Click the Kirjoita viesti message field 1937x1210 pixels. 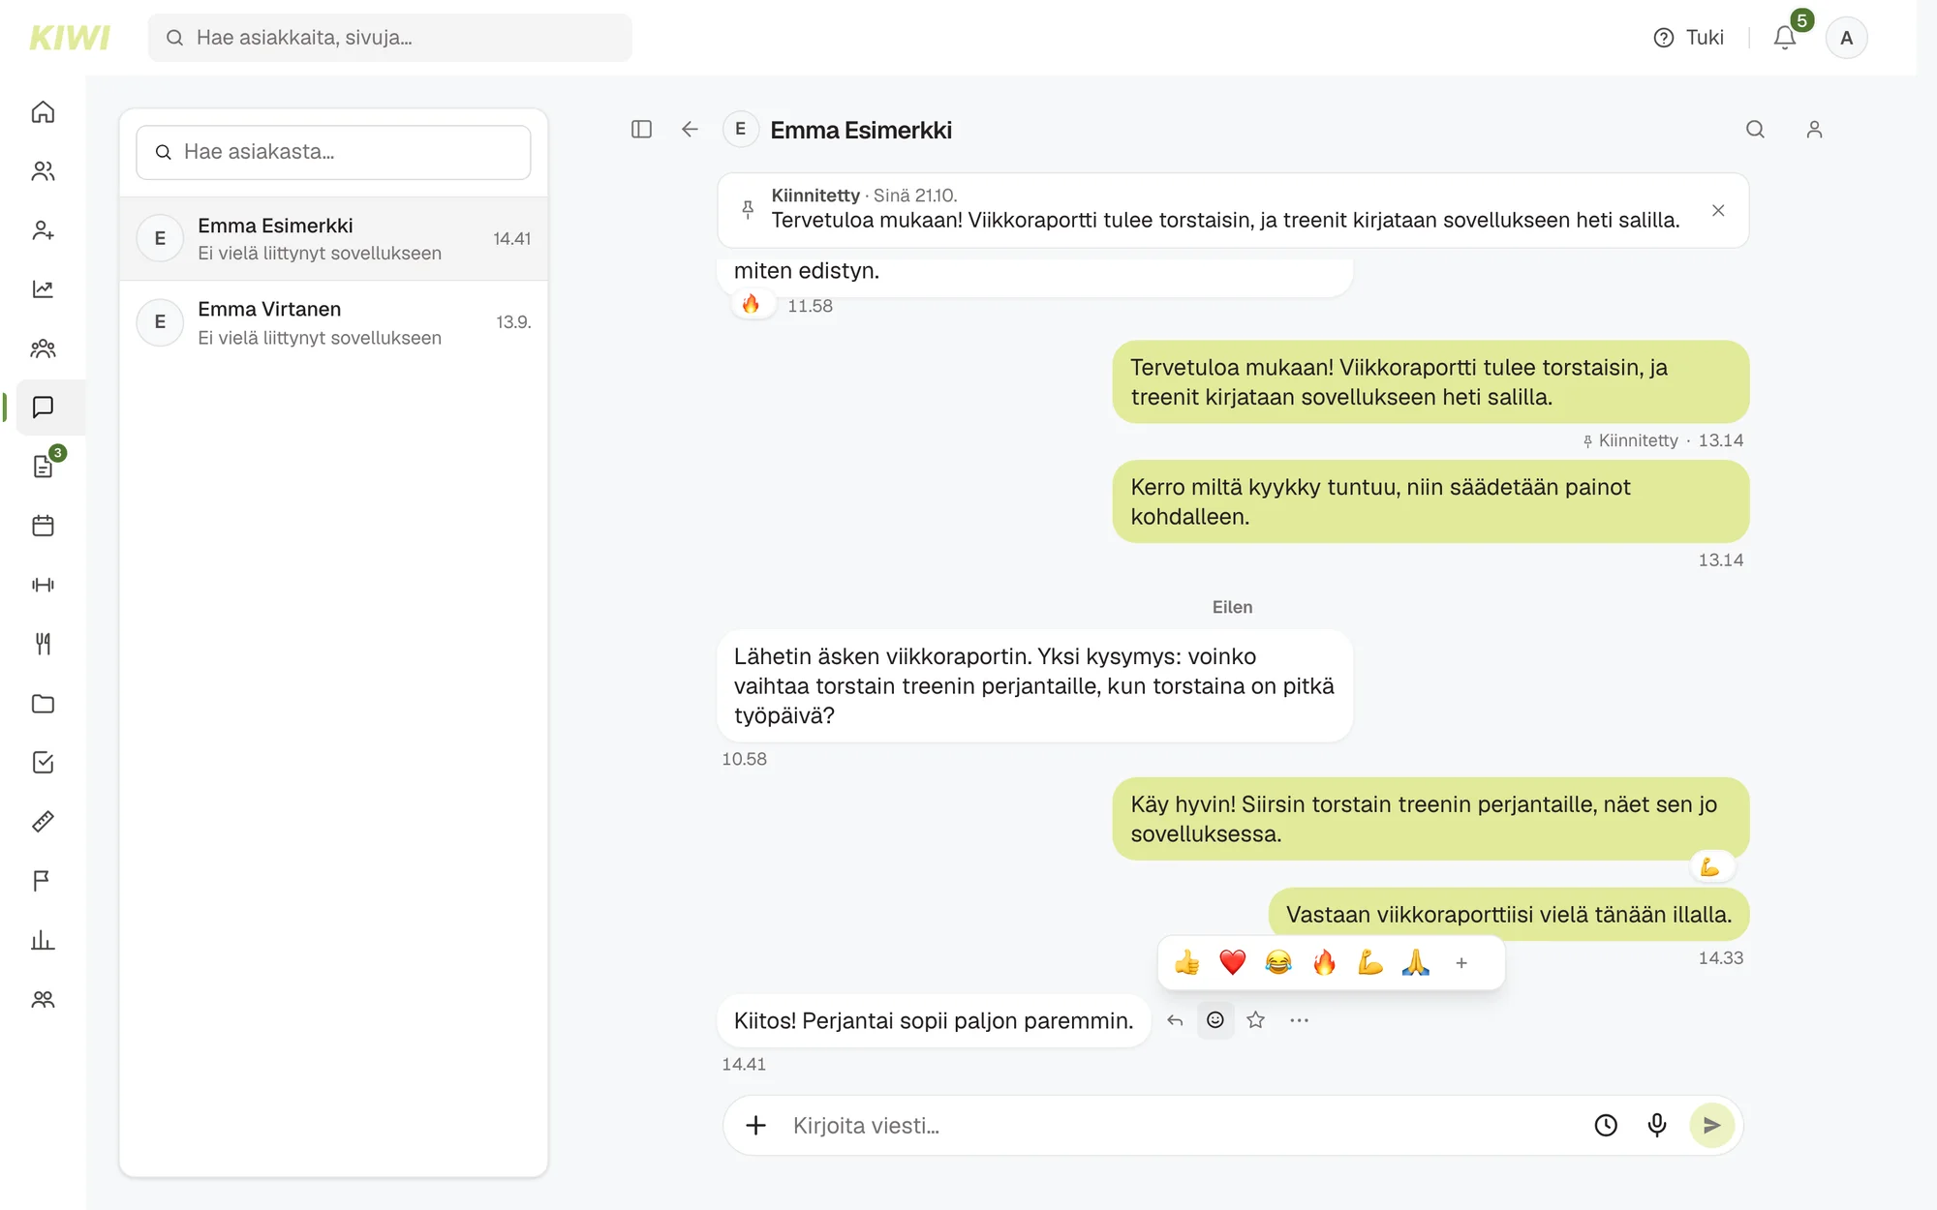tap(1182, 1125)
